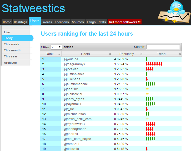The height and width of the screenshot is (151, 191).
Task: Open the @pharrell user link
Action: pyautogui.click(x=71, y=134)
